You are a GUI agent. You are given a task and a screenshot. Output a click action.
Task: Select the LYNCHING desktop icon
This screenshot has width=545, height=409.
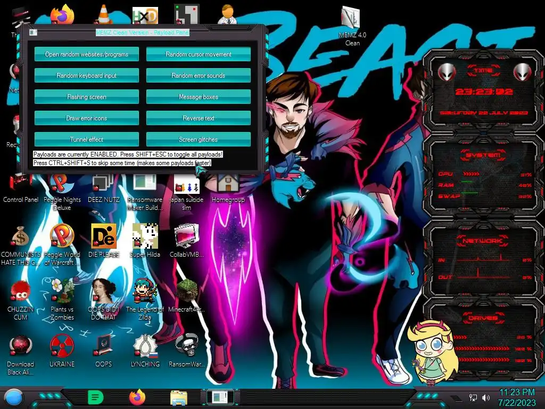pyautogui.click(x=145, y=350)
